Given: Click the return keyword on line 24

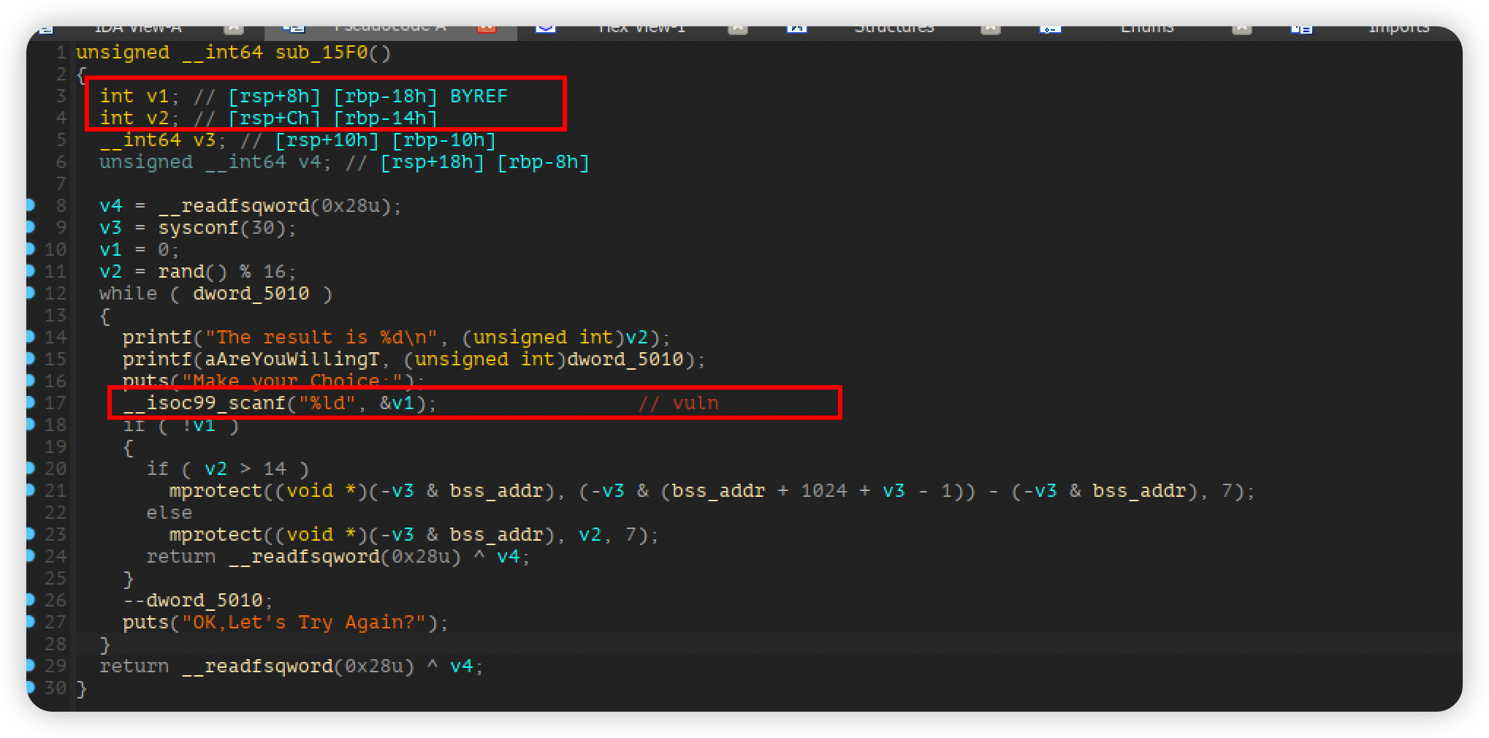Looking at the screenshot, I should point(181,557).
